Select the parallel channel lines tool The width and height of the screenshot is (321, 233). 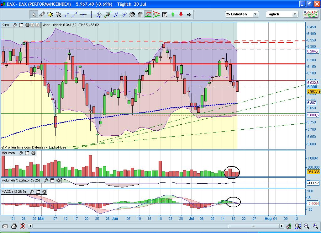[99, 14]
